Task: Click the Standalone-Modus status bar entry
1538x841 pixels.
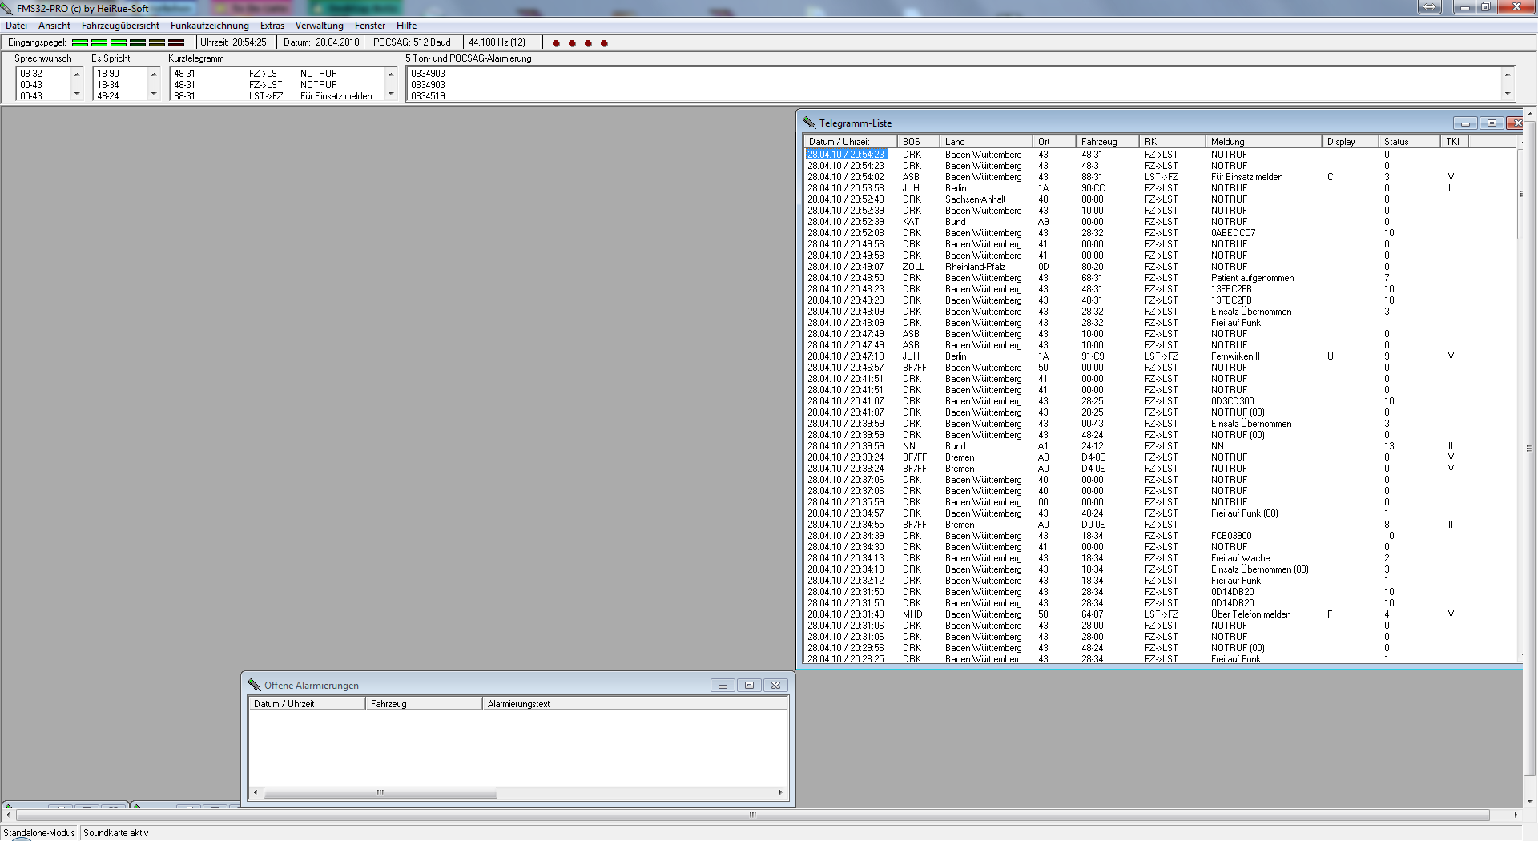Action: [x=38, y=833]
